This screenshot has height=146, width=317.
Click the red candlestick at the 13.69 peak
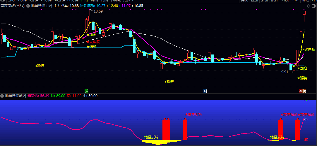tap(90, 18)
